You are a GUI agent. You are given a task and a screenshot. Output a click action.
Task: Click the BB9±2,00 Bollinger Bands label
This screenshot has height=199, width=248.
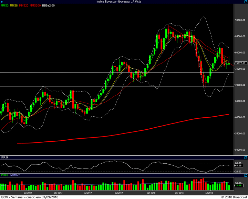click(49, 6)
